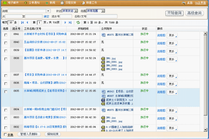Check the box for row 8936
This screenshot has height=139, width=209.
6,84
